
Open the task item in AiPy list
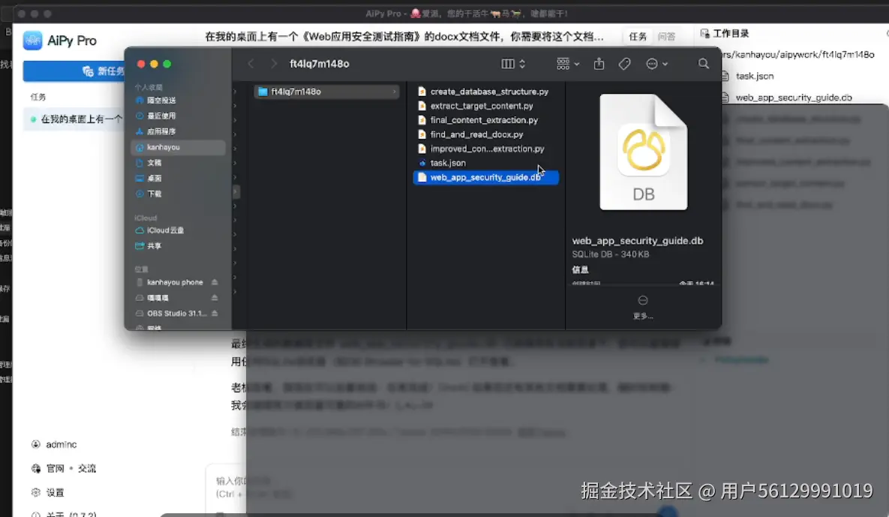(74, 119)
